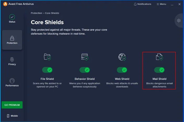The height and width of the screenshot is (122, 184).
Task: Minimize the Avast window
Action: tap(172, 4)
